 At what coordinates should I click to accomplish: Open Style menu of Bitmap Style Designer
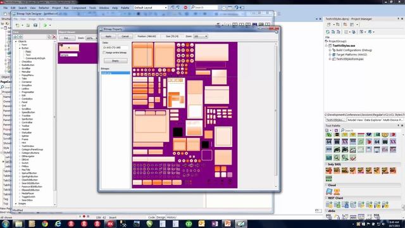coord(41,19)
